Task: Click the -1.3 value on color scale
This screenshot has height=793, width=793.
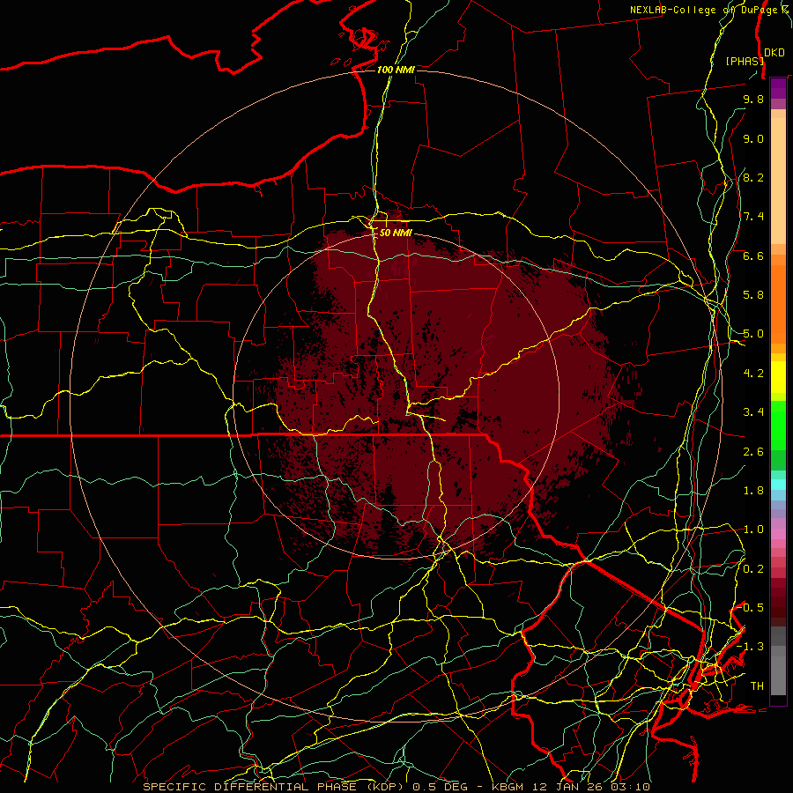Action: pyautogui.click(x=750, y=647)
